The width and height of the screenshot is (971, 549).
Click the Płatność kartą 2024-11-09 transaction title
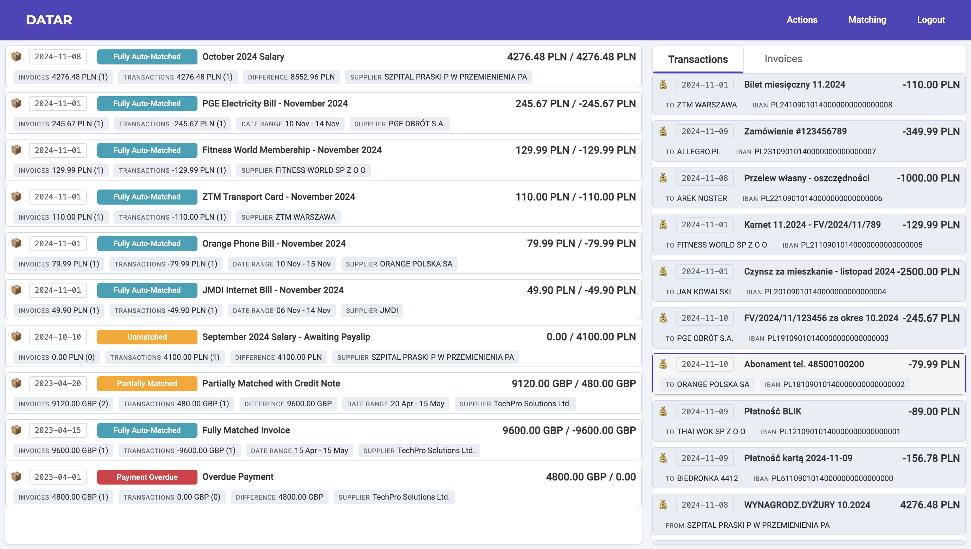tap(798, 458)
